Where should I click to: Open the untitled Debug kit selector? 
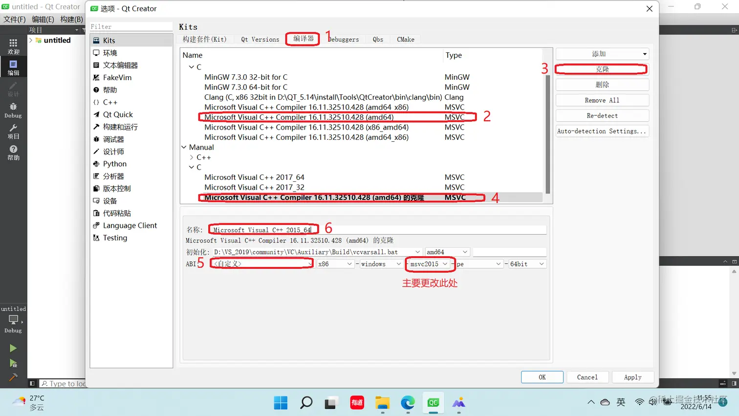(13, 319)
